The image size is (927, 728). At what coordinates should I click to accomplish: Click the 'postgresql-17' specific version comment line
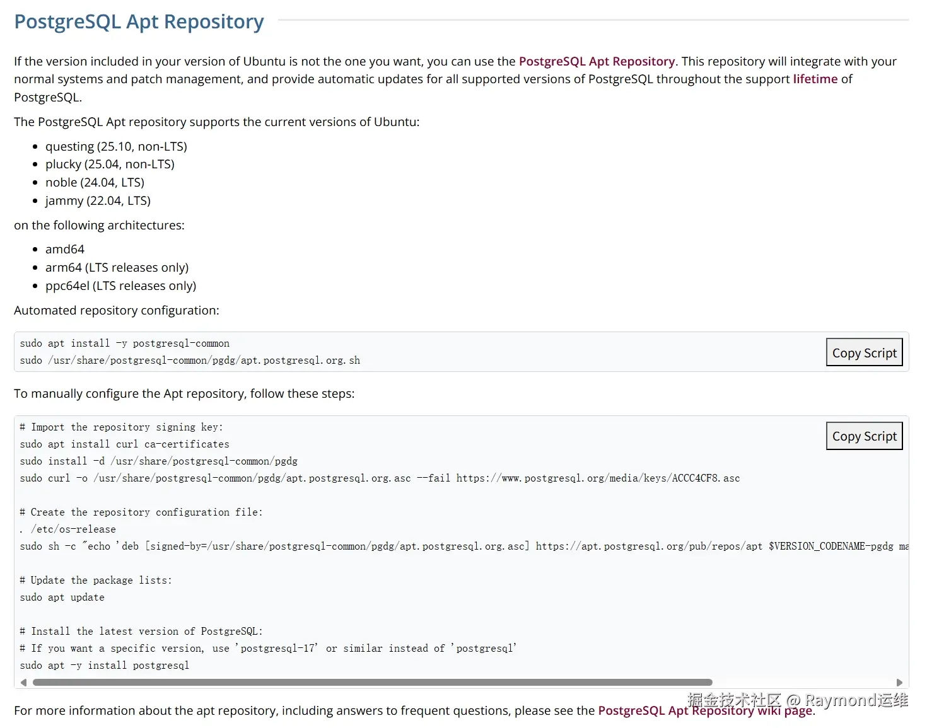tap(268, 649)
